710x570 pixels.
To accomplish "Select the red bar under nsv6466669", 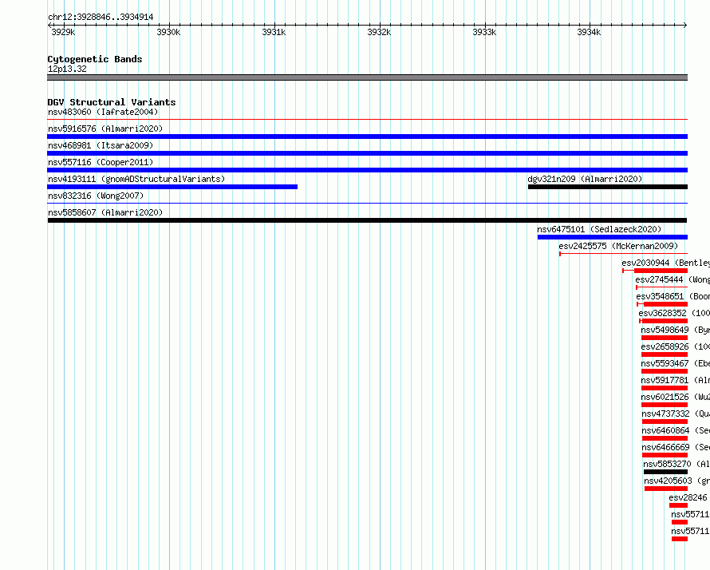I will [x=665, y=455].
